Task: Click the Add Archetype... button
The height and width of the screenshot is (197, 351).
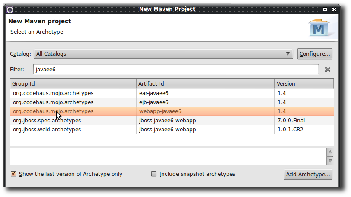Action: [308, 174]
